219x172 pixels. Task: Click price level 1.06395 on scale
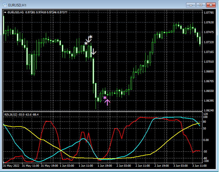pyautogui.click(x=209, y=100)
